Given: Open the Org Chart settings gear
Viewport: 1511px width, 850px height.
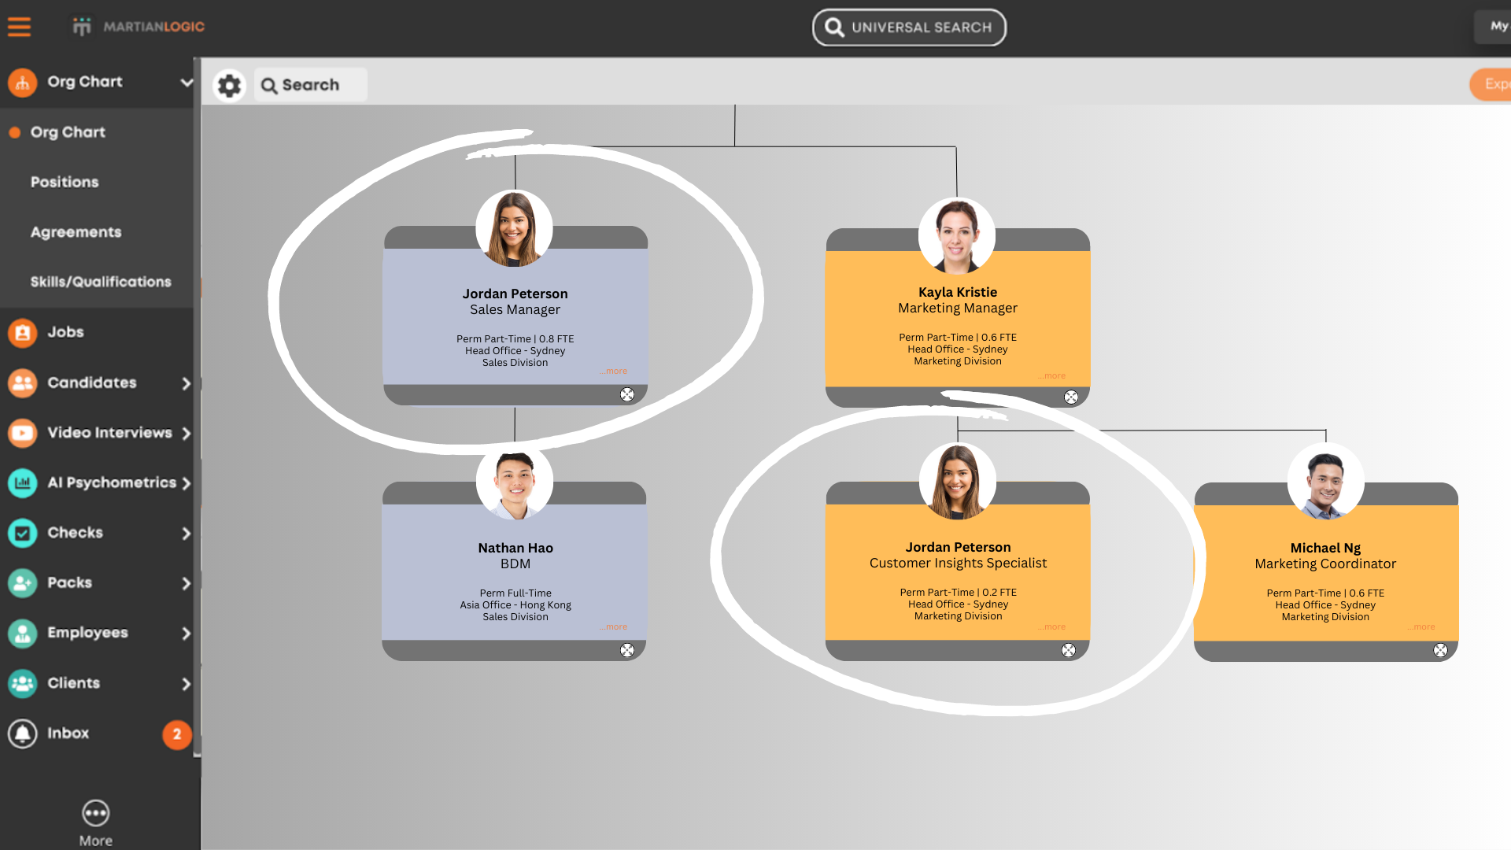Looking at the screenshot, I should 229,85.
